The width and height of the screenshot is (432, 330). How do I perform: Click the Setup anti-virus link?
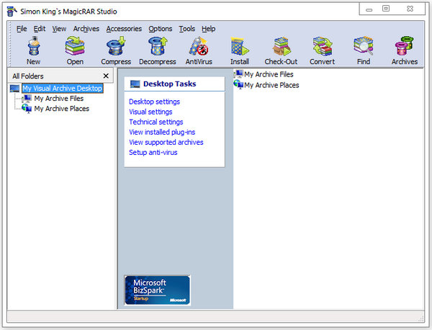coord(153,152)
